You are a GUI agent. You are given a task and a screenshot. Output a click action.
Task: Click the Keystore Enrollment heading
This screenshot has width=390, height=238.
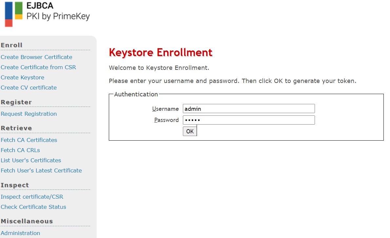161,52
